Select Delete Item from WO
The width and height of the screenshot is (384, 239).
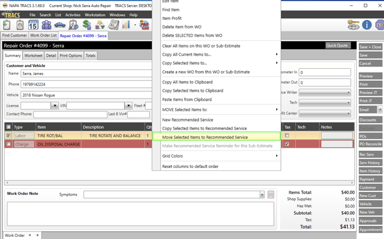[x=182, y=27]
